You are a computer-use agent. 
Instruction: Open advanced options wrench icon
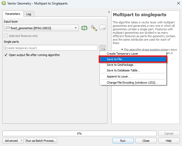point(94,28)
